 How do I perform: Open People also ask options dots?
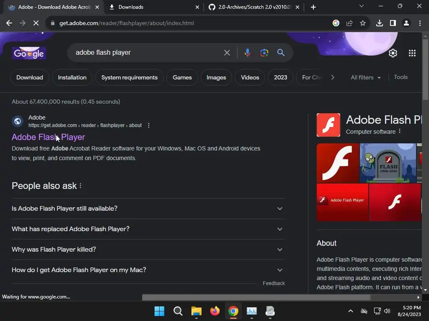(x=80, y=186)
